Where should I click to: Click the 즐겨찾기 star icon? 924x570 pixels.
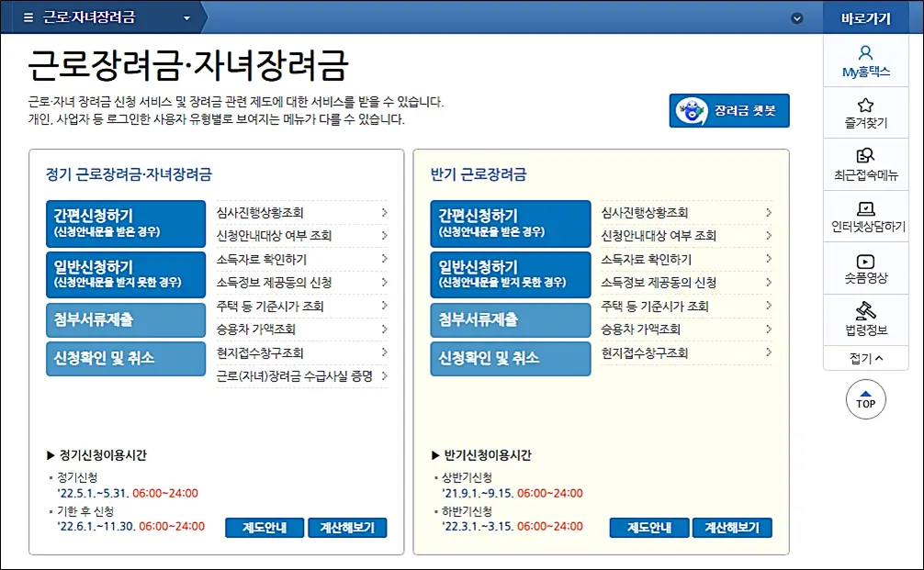pyautogui.click(x=865, y=112)
